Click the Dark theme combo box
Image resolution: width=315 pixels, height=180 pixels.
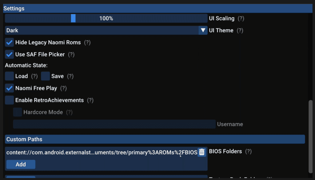pos(102,30)
